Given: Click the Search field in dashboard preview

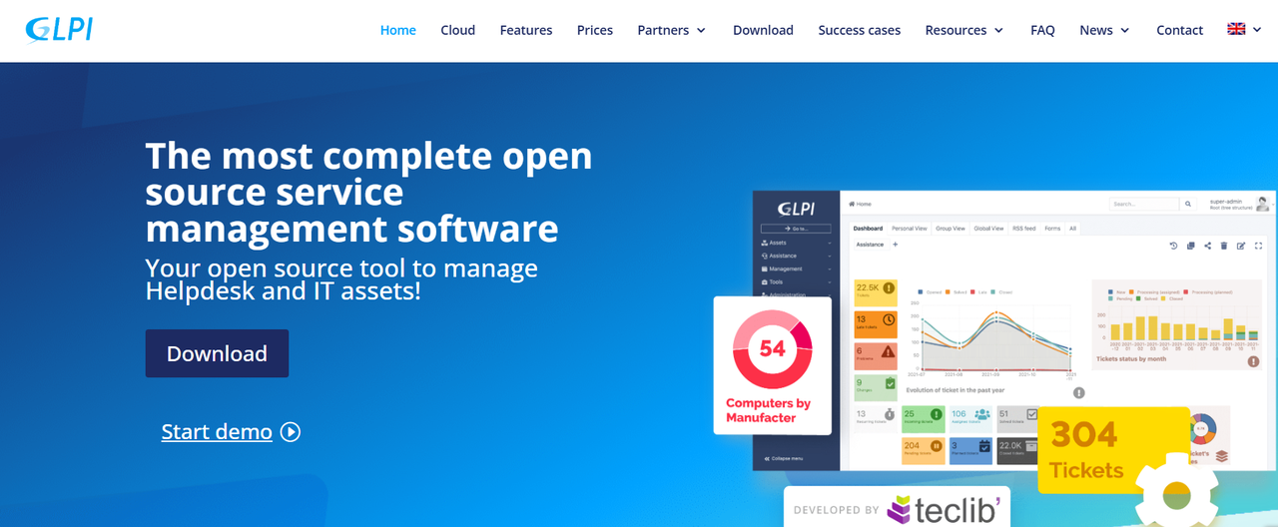Looking at the screenshot, I should [x=1144, y=204].
